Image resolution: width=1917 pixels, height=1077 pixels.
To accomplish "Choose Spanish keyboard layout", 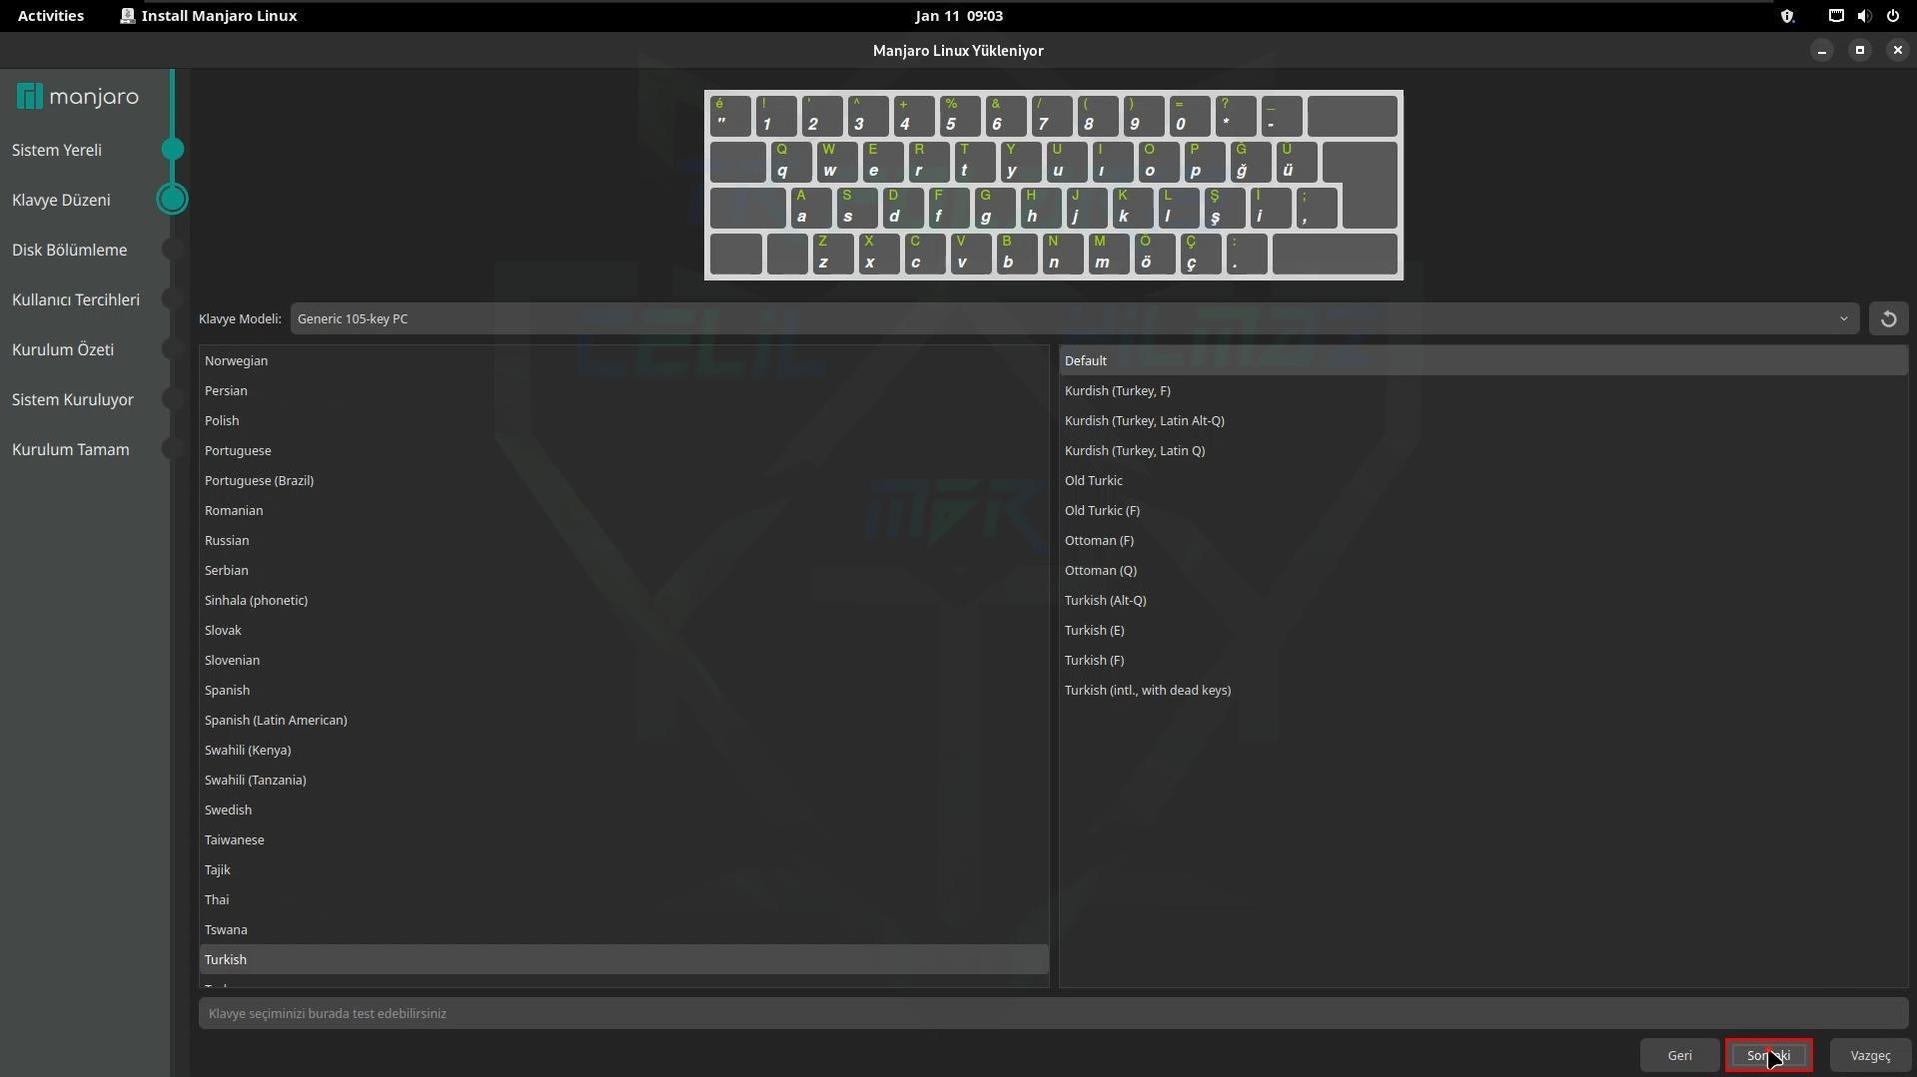I will pos(623,690).
